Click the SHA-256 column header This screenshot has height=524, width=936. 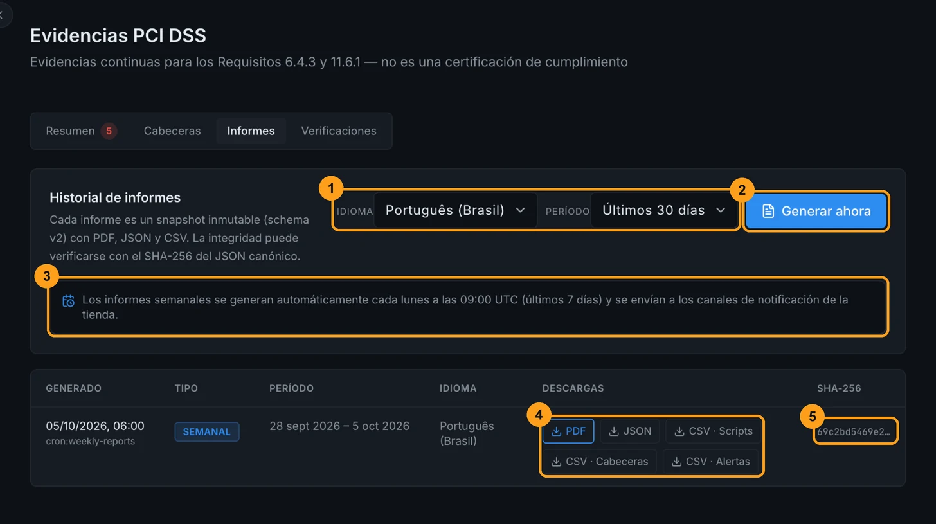pos(839,388)
